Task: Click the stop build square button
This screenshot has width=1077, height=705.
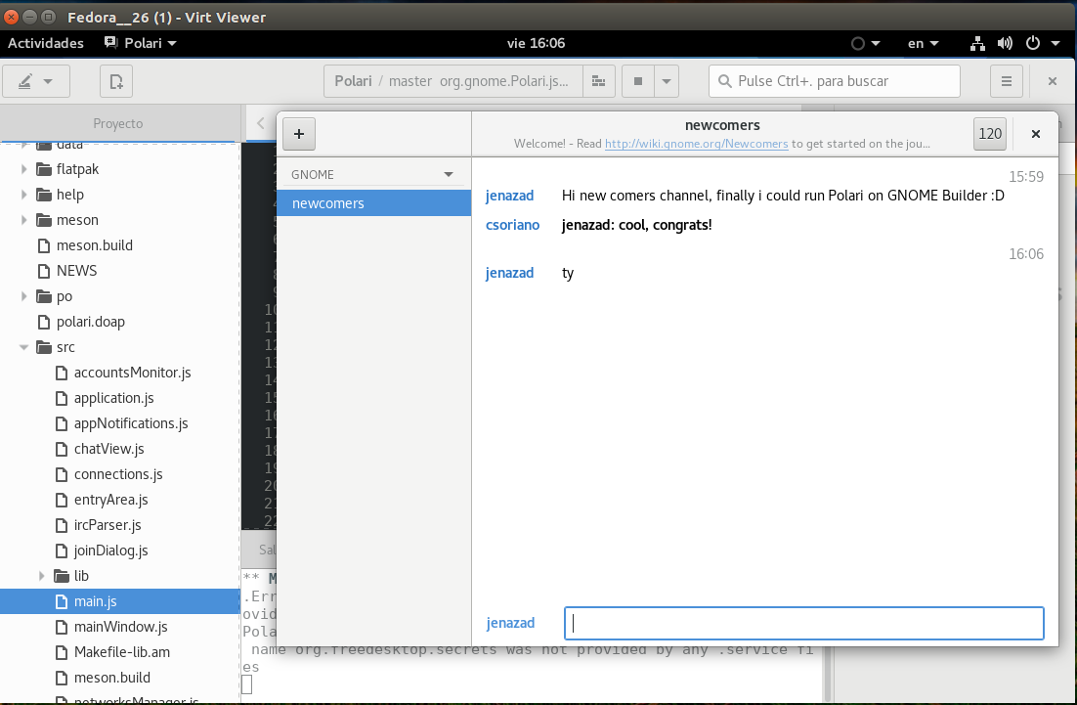Action: click(638, 82)
